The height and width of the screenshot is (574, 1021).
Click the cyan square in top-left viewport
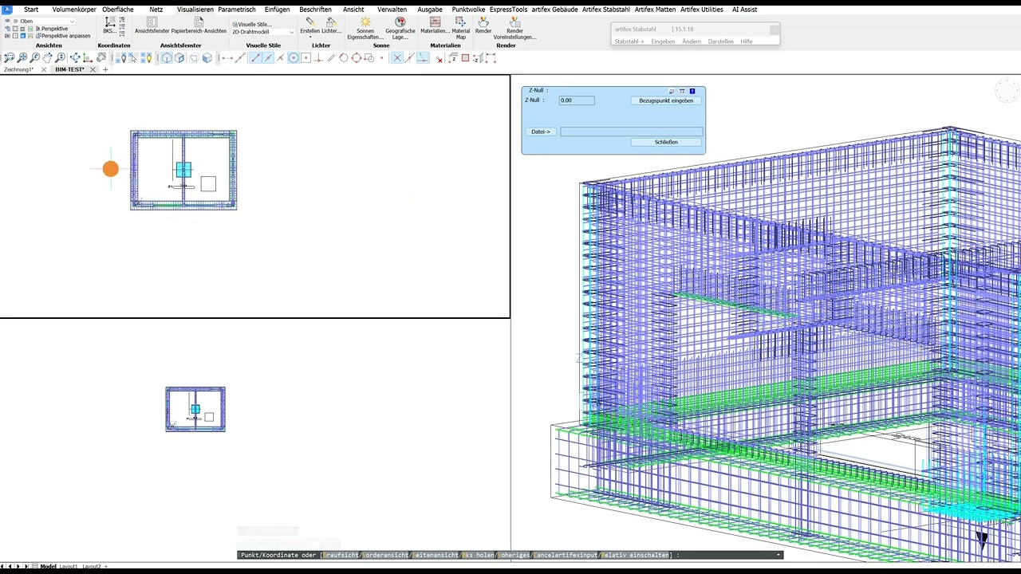click(x=183, y=170)
